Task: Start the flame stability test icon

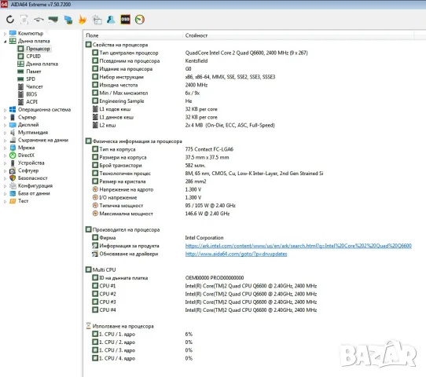Action: [x=83, y=20]
